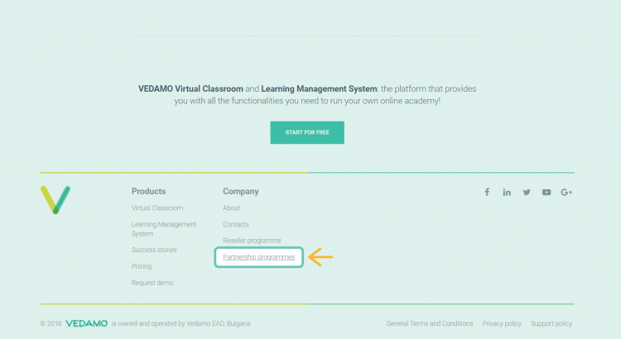Open the Virtual Classroom link

[x=157, y=208]
